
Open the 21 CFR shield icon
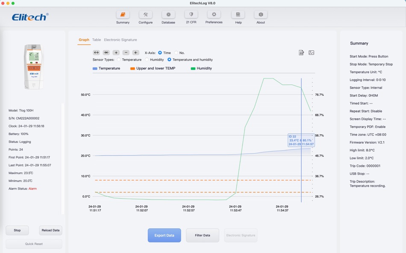tap(191, 14)
